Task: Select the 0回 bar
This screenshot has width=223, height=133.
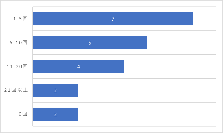Action: click(55, 114)
